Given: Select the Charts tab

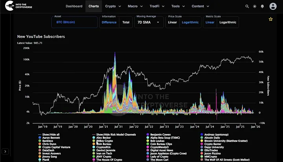Looking at the screenshot, I should [x=94, y=6].
